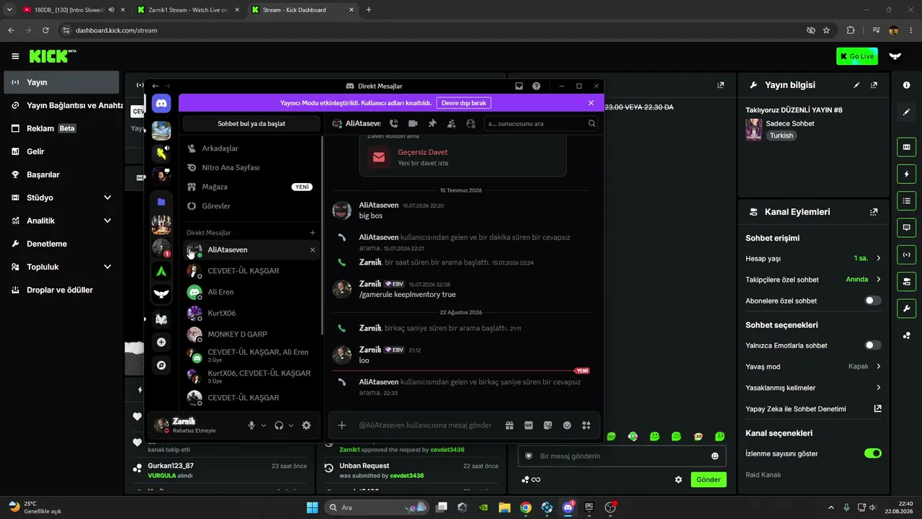The width and height of the screenshot is (922, 519).
Task: Edit stream info pencil in Yayın bilgisi
Action: pos(856,85)
